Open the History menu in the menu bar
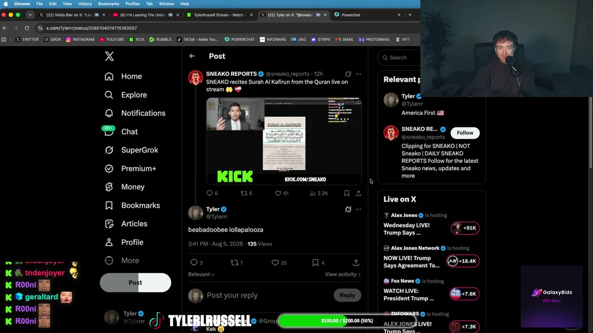This screenshot has height=333, width=593. [85, 4]
